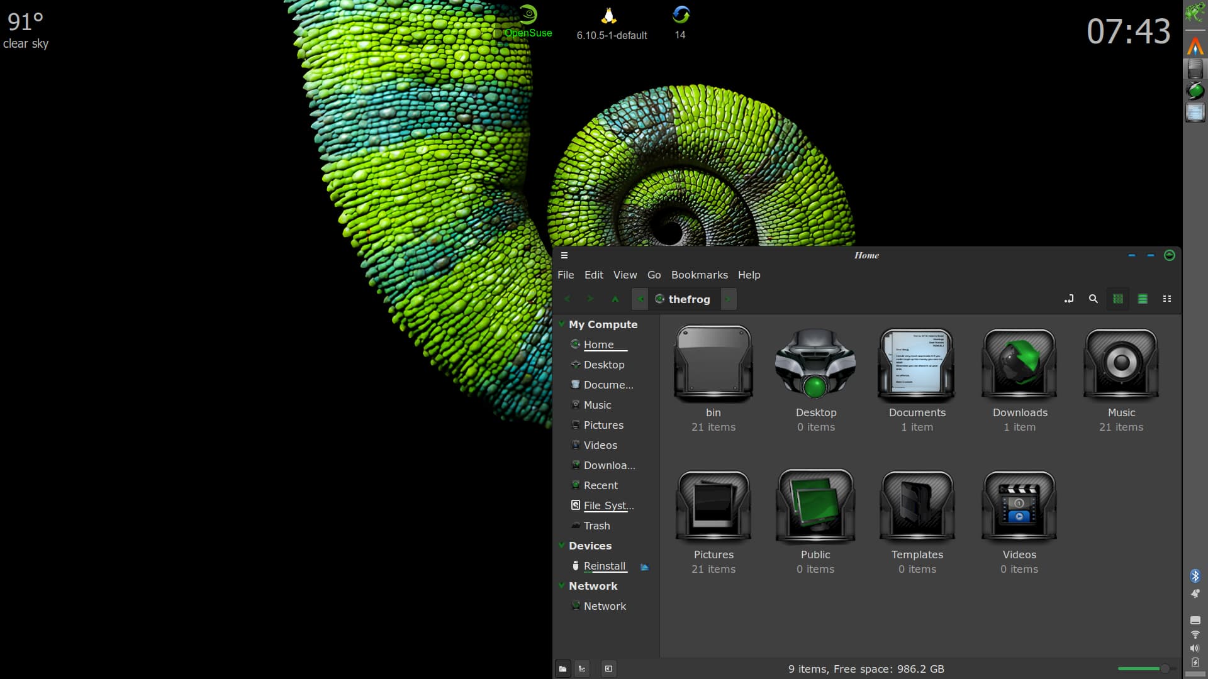This screenshot has width=1208, height=679.
Task: Hide the sidebar panel
Action: pos(608,669)
